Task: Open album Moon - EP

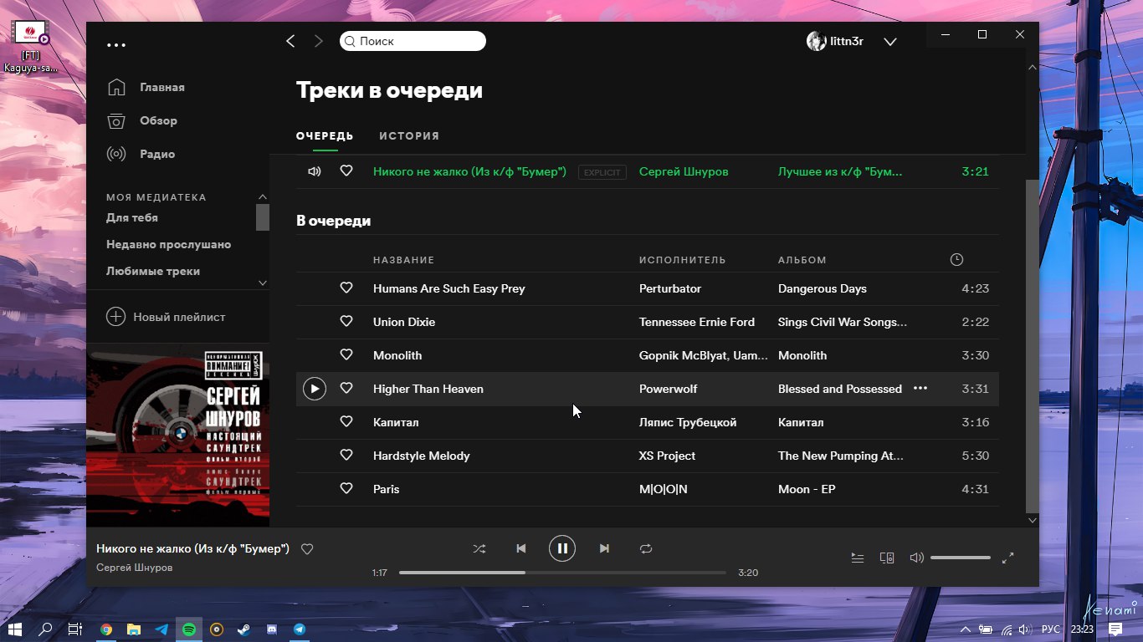Action: 807,489
